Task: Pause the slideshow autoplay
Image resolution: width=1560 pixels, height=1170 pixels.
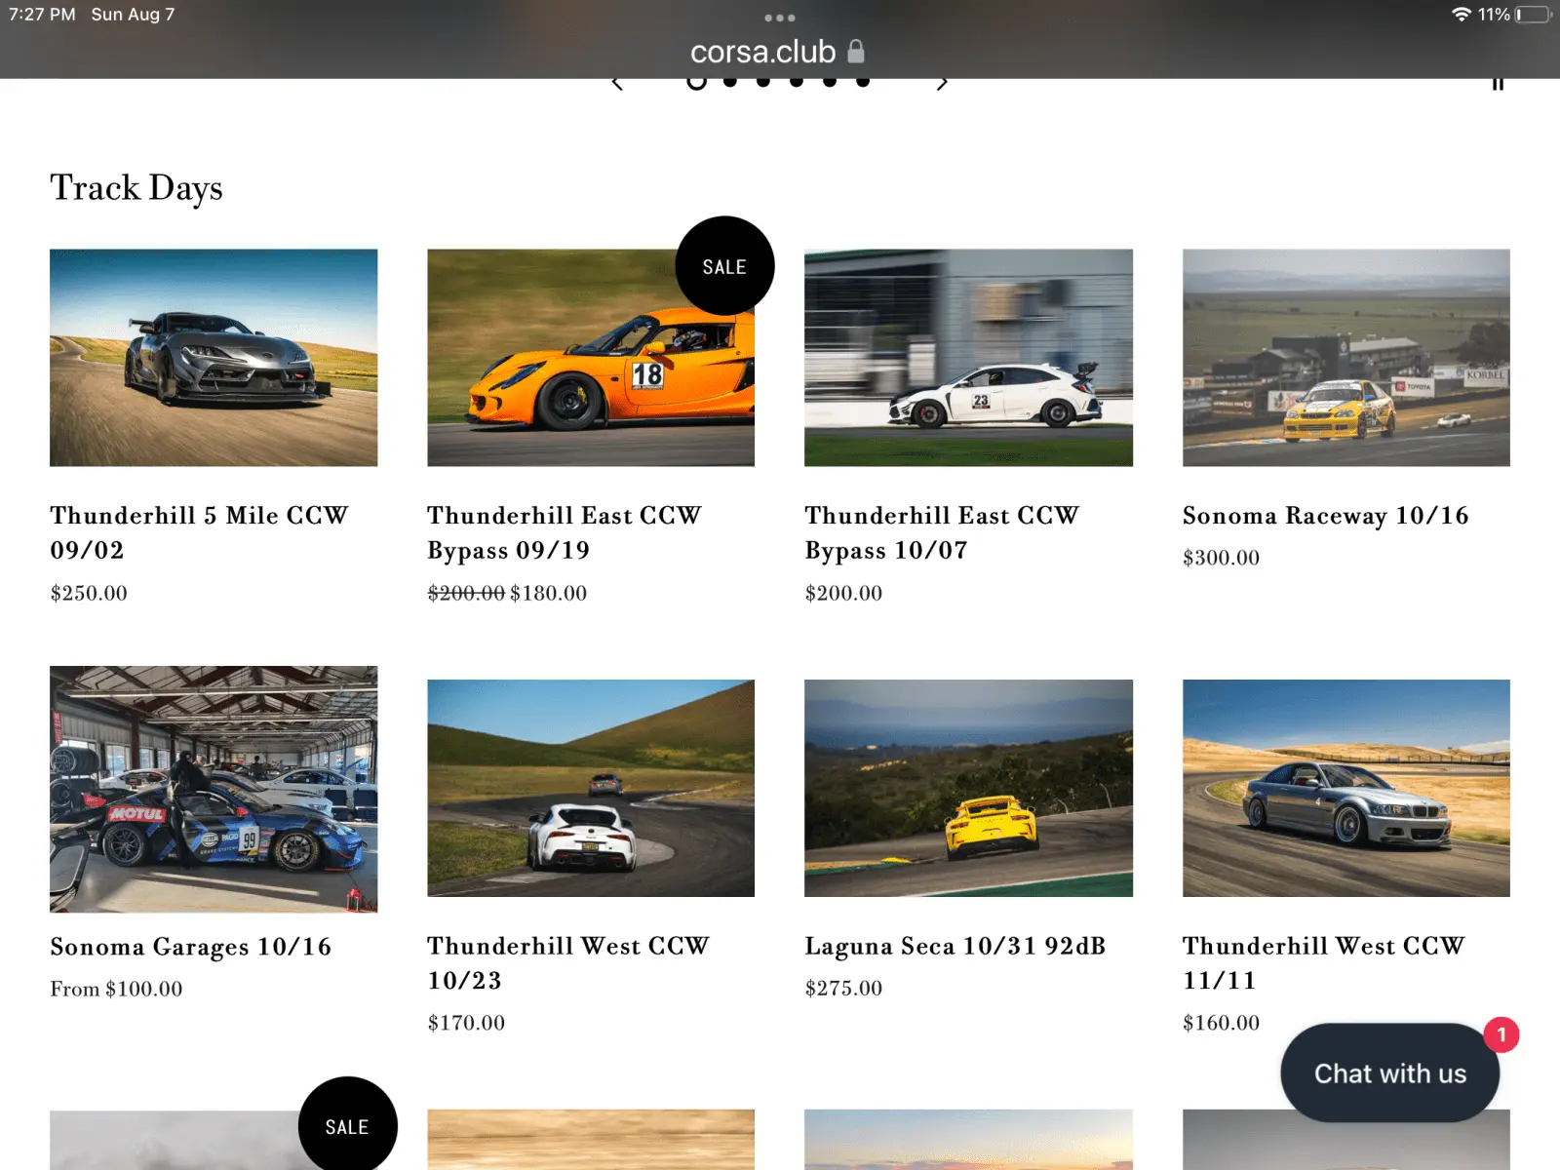Action: tap(1498, 84)
